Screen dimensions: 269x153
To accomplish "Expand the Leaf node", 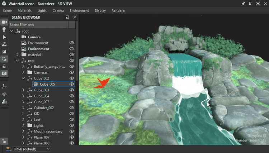I will coord(23,120).
